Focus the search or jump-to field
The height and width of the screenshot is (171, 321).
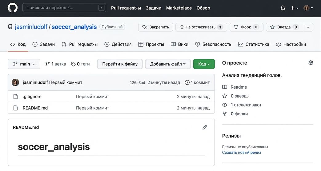pyautogui.click(x=64, y=8)
